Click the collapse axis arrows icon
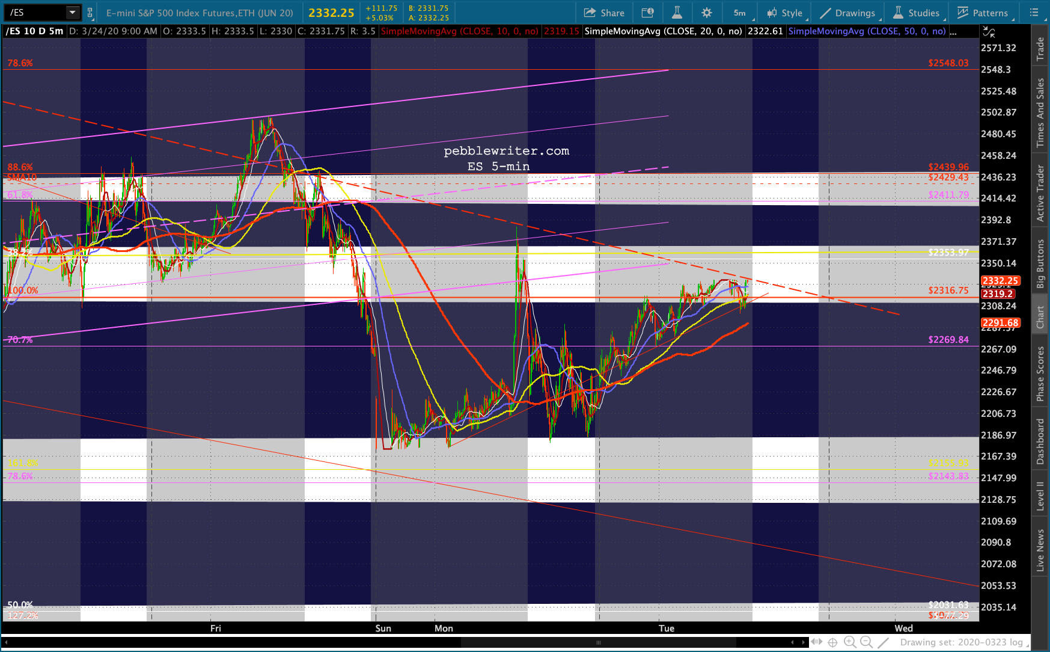 coord(988,32)
